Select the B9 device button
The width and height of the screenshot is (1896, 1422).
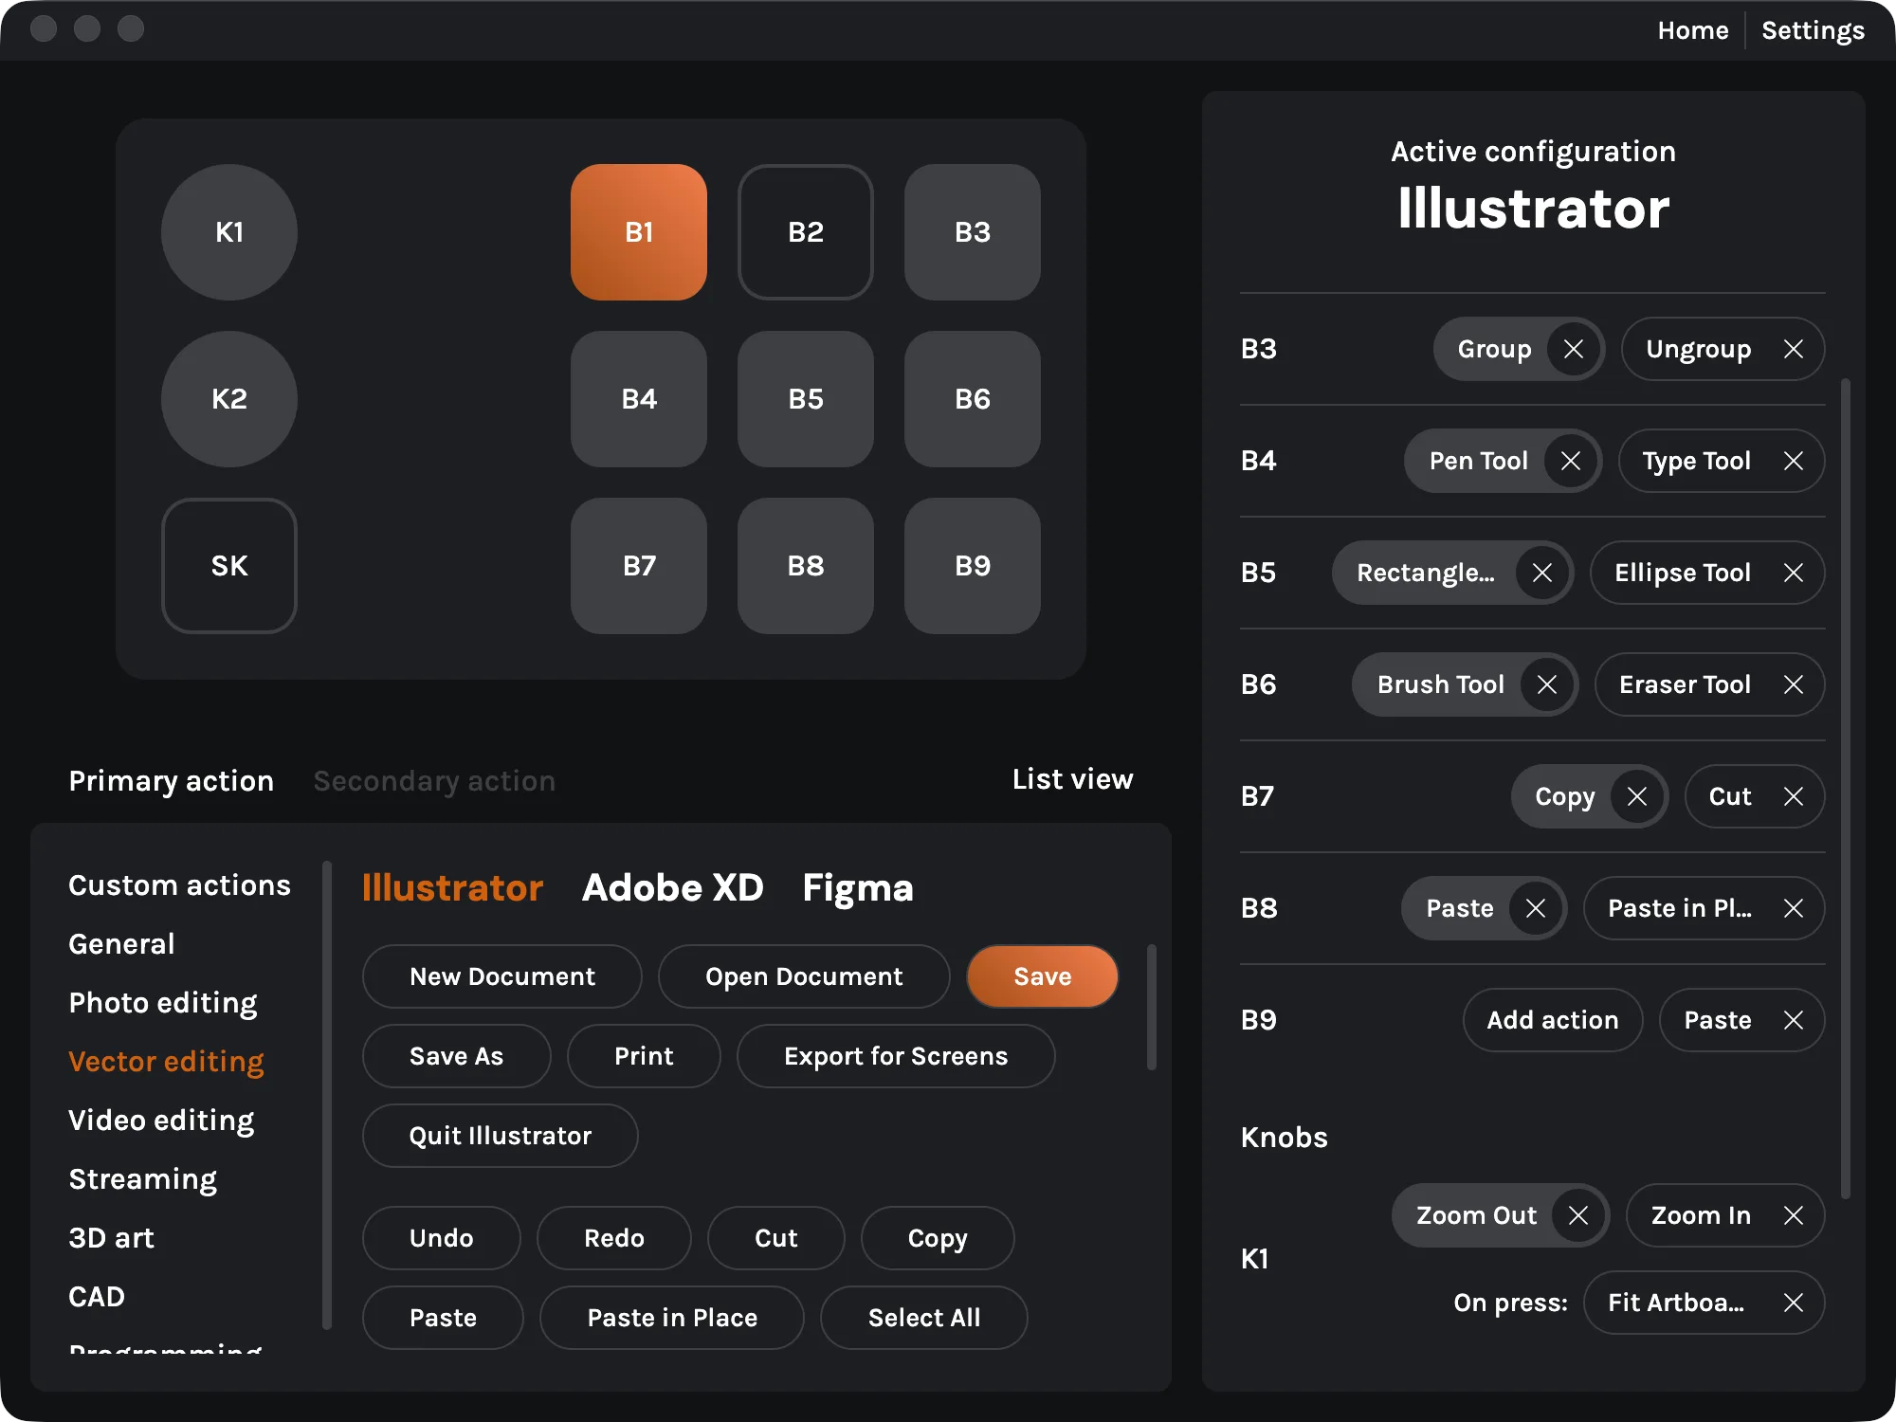tap(973, 566)
